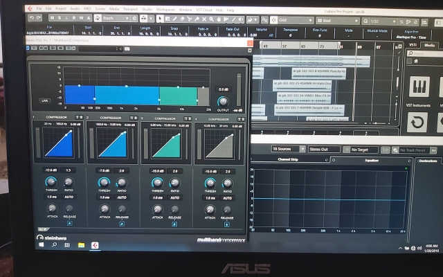Toggle band 4 auto release A button
The image size is (443, 277).
pos(226,224)
